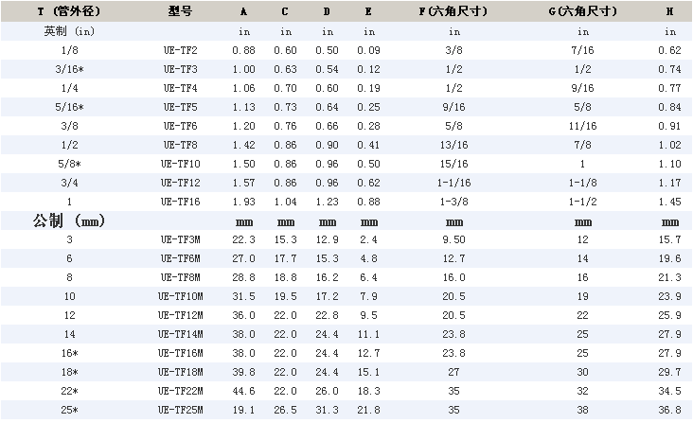Select the UE-TF16 model cell
Image resolution: width=693 pixels, height=423 pixels.
click(179, 202)
